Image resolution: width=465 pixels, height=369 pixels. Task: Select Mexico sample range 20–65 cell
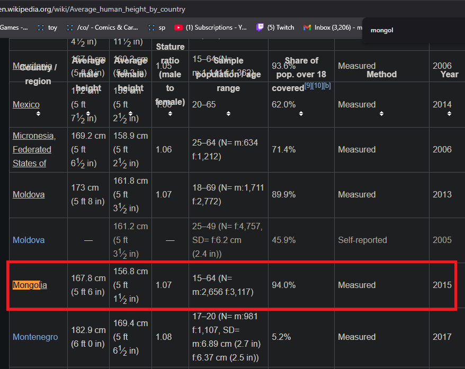coord(228,105)
